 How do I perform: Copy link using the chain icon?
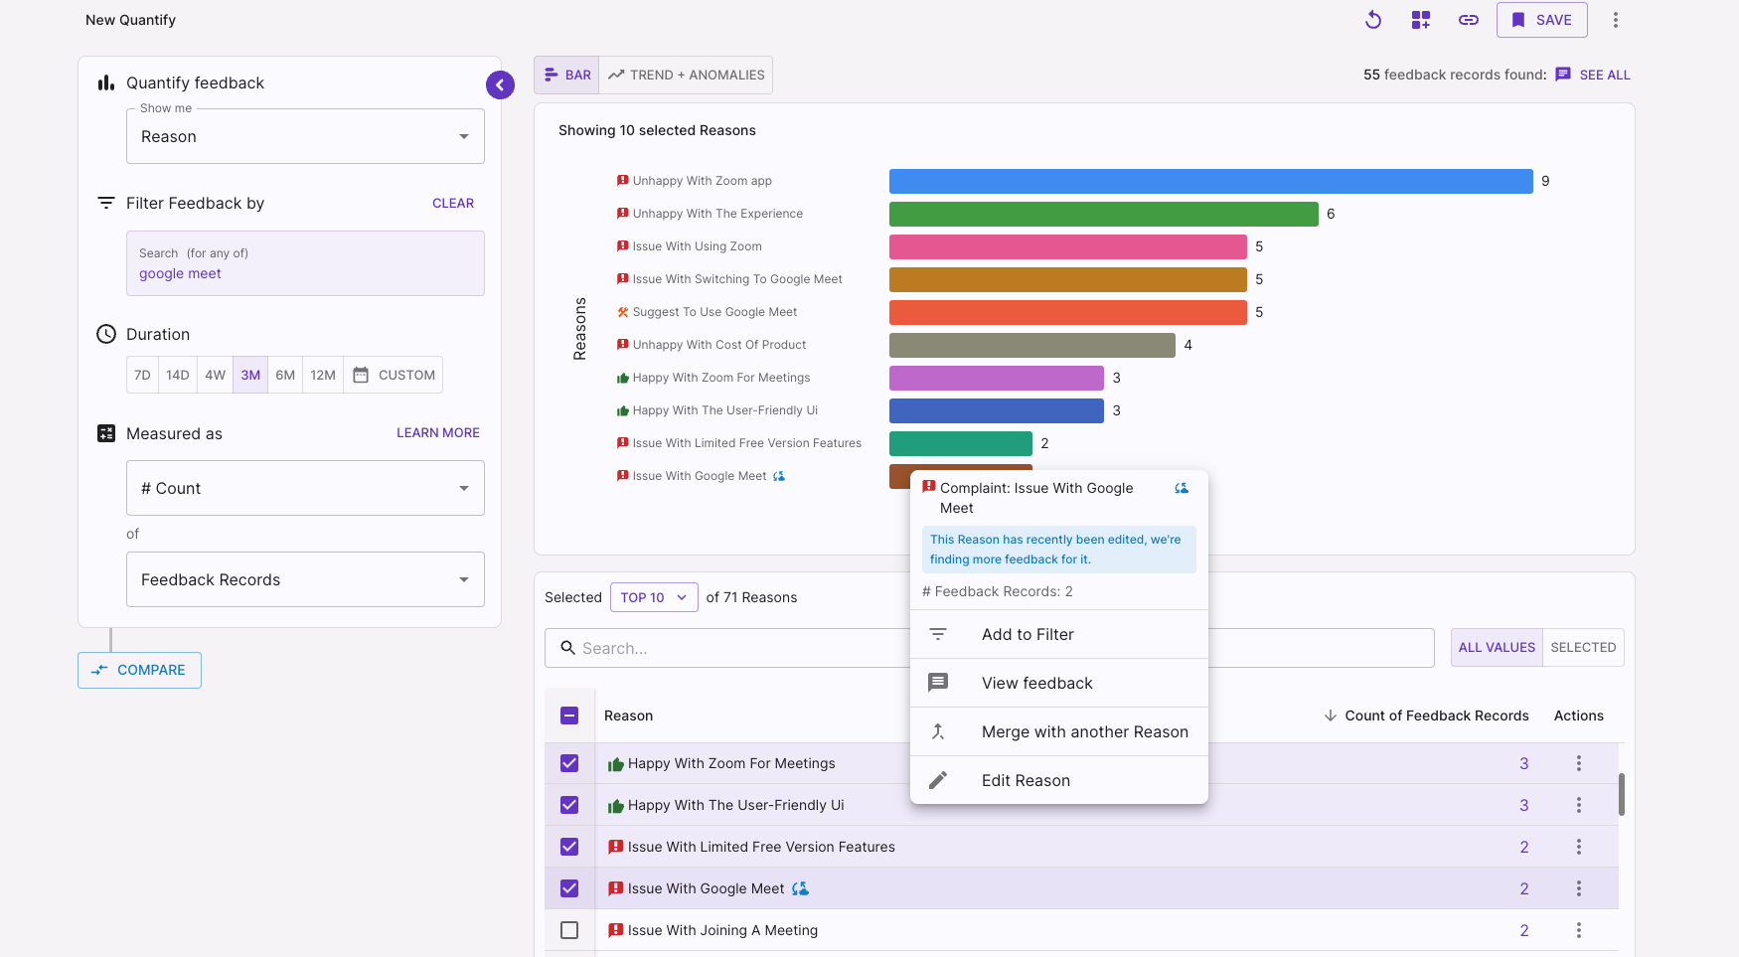click(1469, 20)
